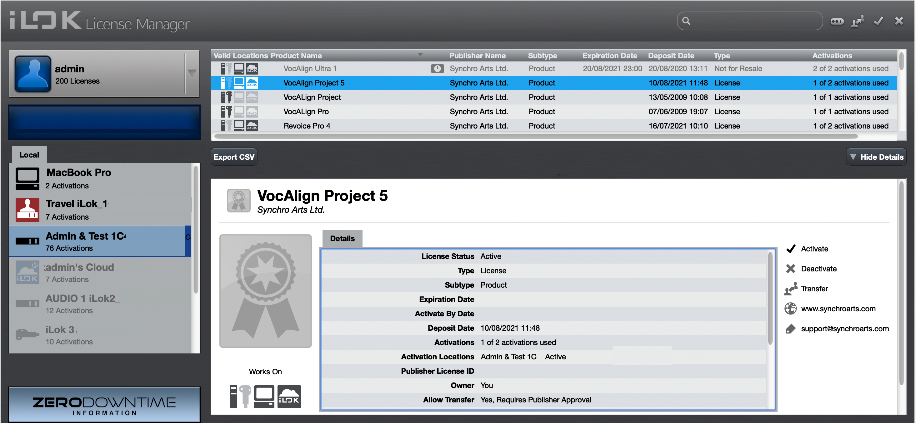Collapse panel using Hide Details button
This screenshot has height=423, width=916.
click(x=876, y=157)
